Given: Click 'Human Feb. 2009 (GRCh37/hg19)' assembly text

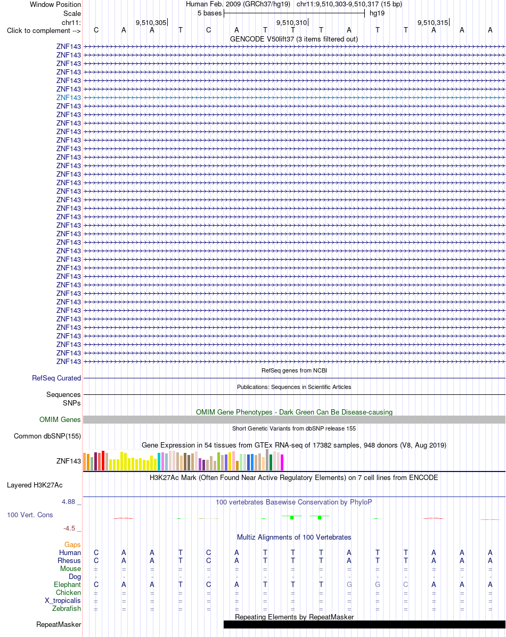Looking at the screenshot, I should point(238,4).
